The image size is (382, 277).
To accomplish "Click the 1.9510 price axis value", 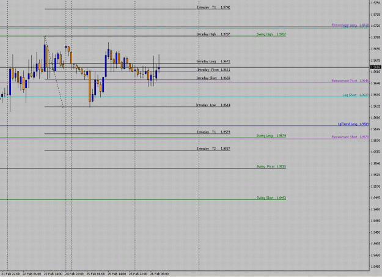I will (375, 187).
